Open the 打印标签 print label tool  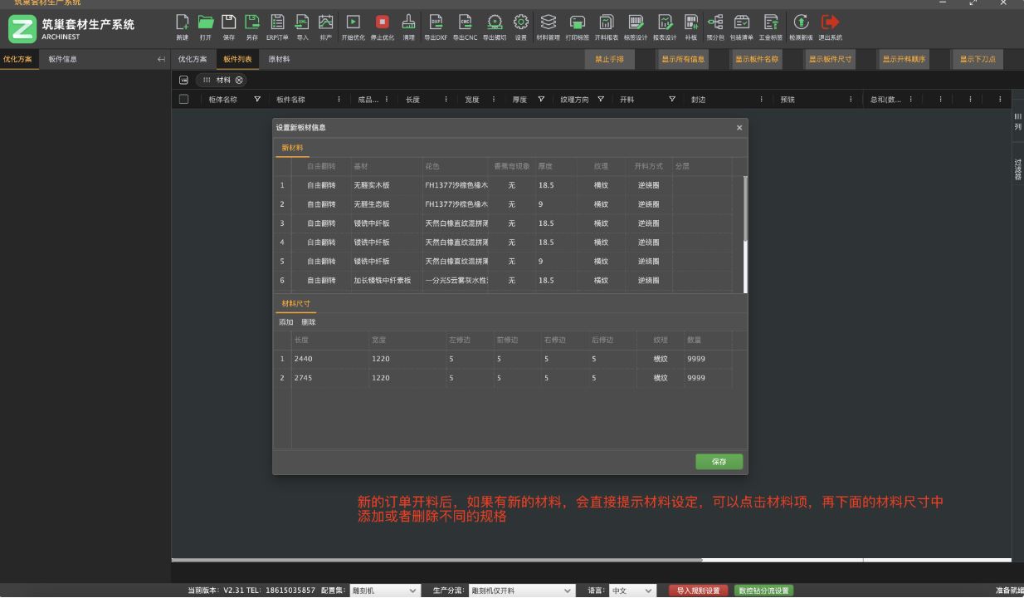click(x=577, y=23)
